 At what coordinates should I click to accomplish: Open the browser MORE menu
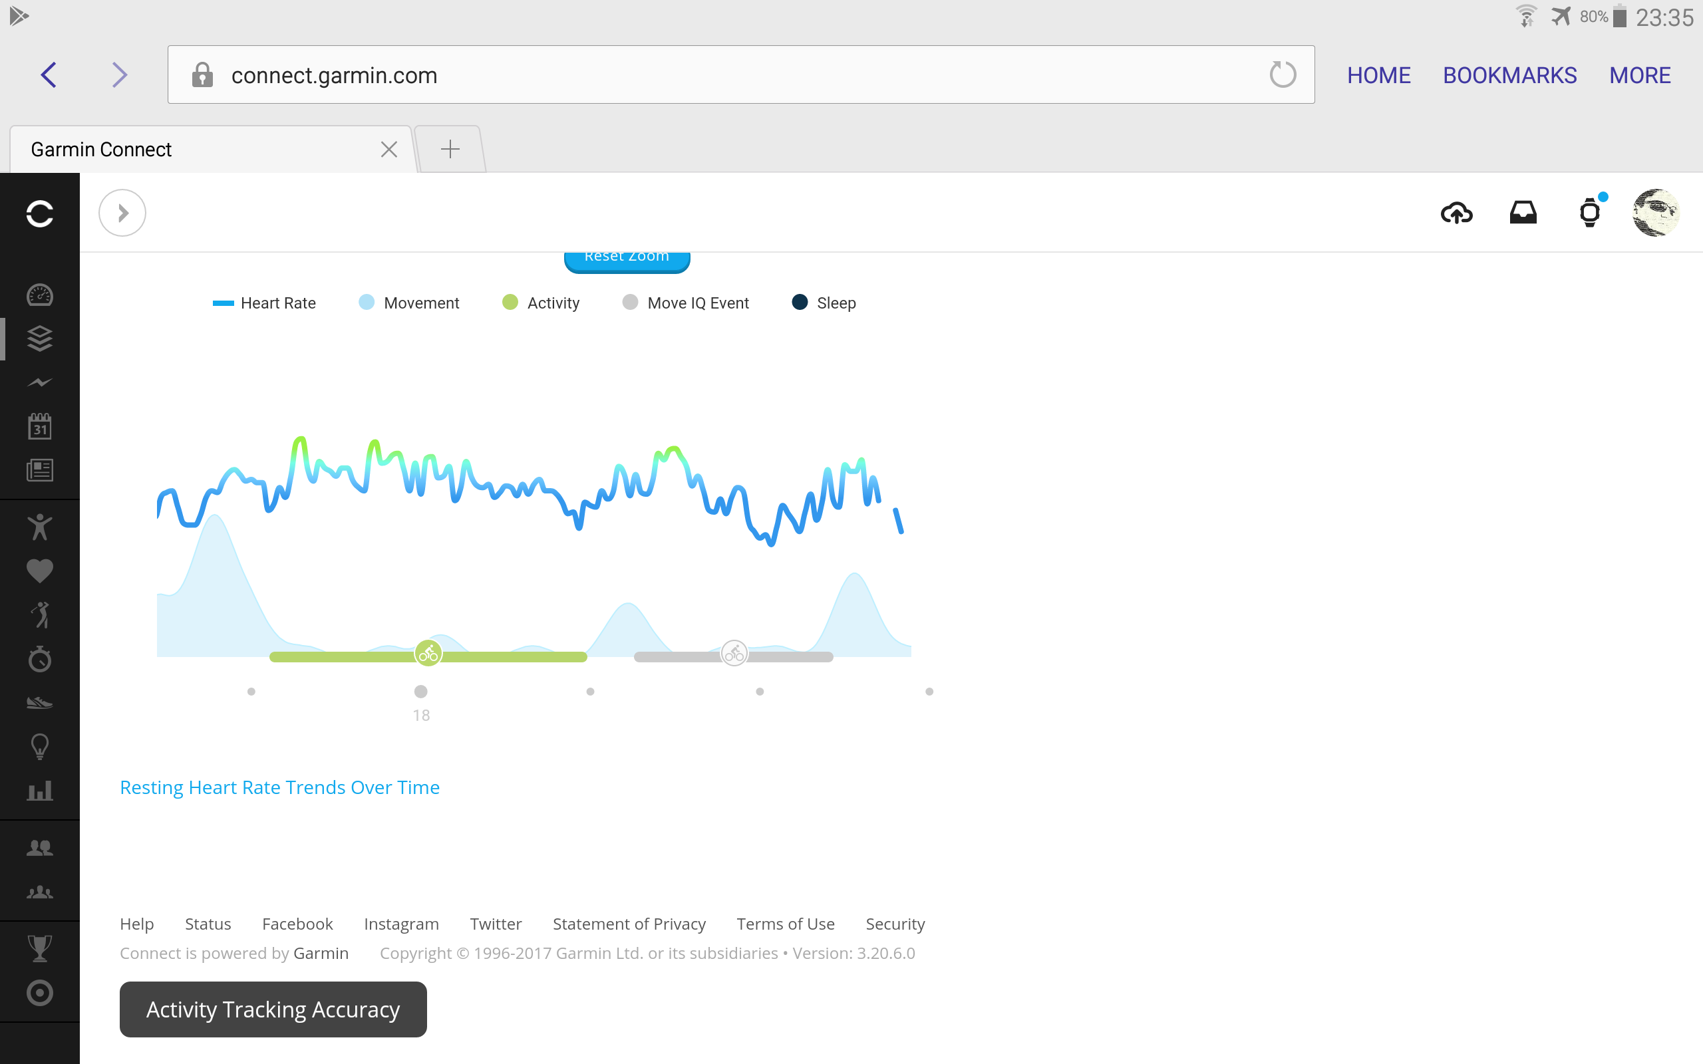pos(1640,75)
